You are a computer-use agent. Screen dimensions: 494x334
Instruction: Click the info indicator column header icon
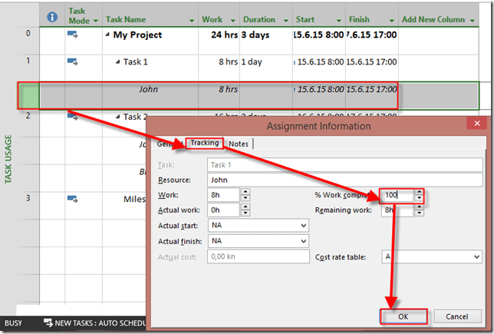click(x=52, y=17)
